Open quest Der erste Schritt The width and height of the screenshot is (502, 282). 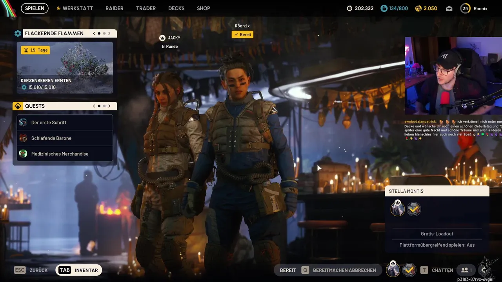pyautogui.click(x=65, y=123)
